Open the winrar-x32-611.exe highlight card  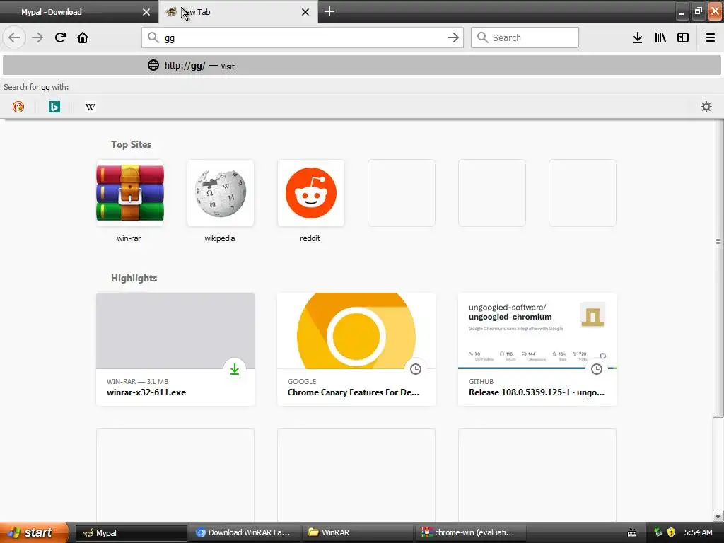[x=175, y=349]
